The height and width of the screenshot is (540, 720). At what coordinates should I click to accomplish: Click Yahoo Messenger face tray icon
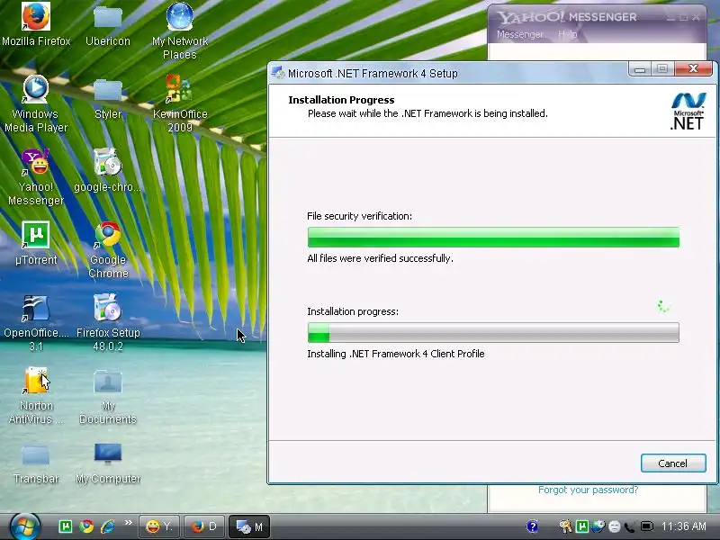(x=615, y=526)
